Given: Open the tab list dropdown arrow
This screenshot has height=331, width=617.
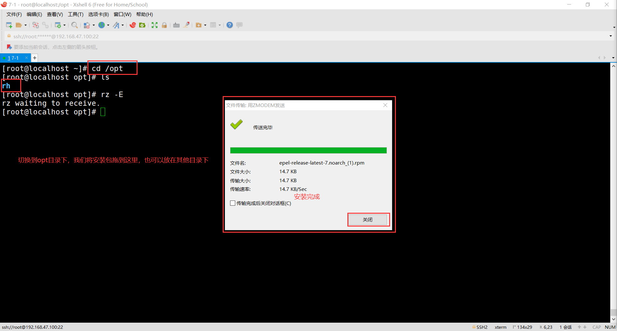Looking at the screenshot, I should 613,58.
